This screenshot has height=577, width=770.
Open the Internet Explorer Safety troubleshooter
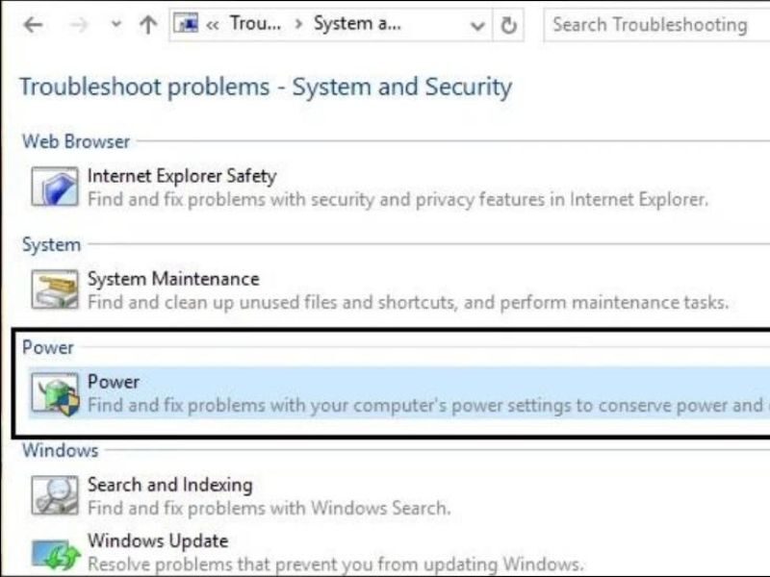pos(181,176)
